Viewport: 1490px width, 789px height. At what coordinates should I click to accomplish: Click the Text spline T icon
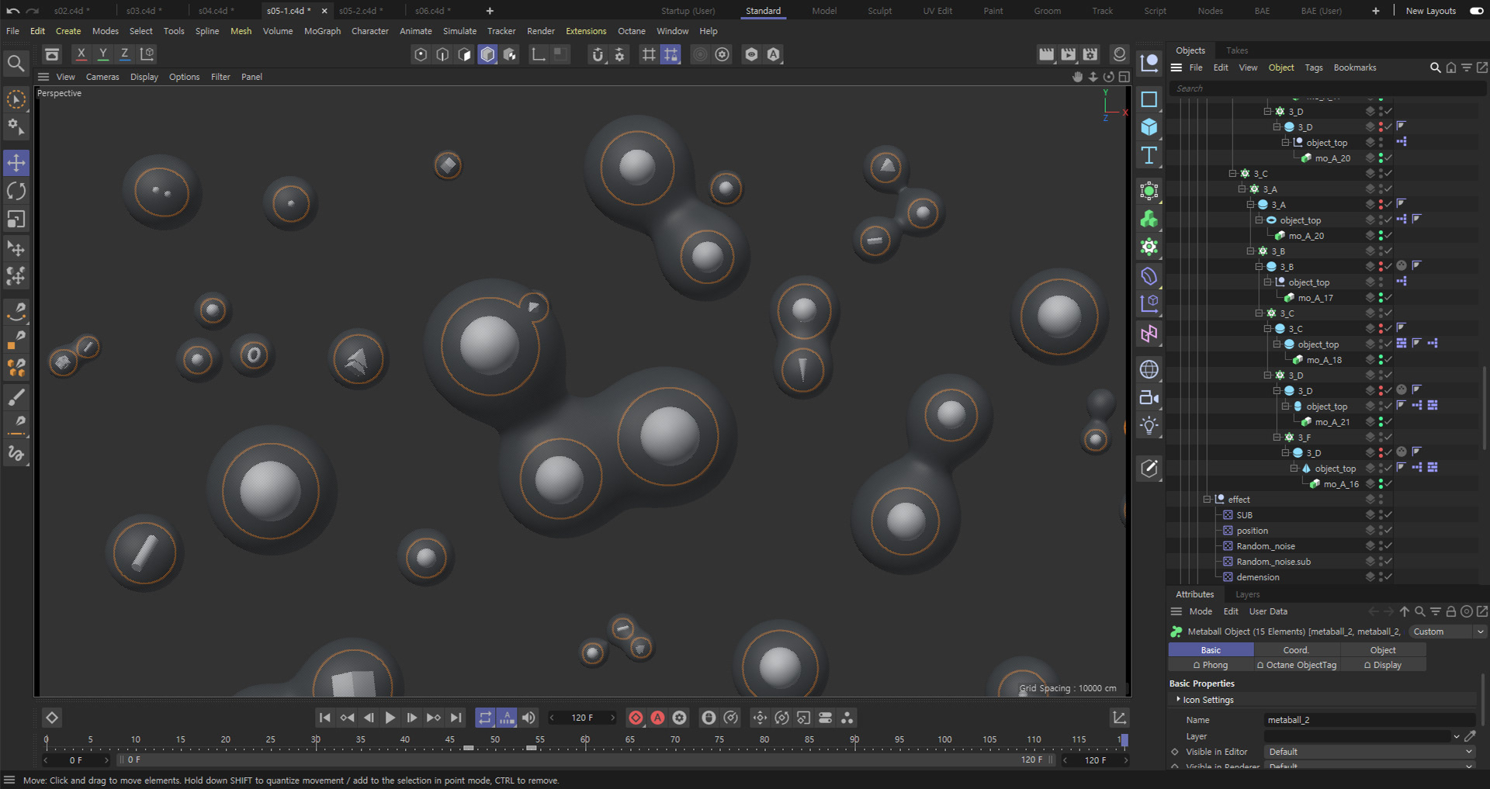point(1149,155)
